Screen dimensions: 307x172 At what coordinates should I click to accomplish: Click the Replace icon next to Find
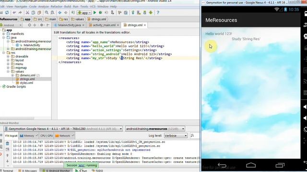point(52,13)
